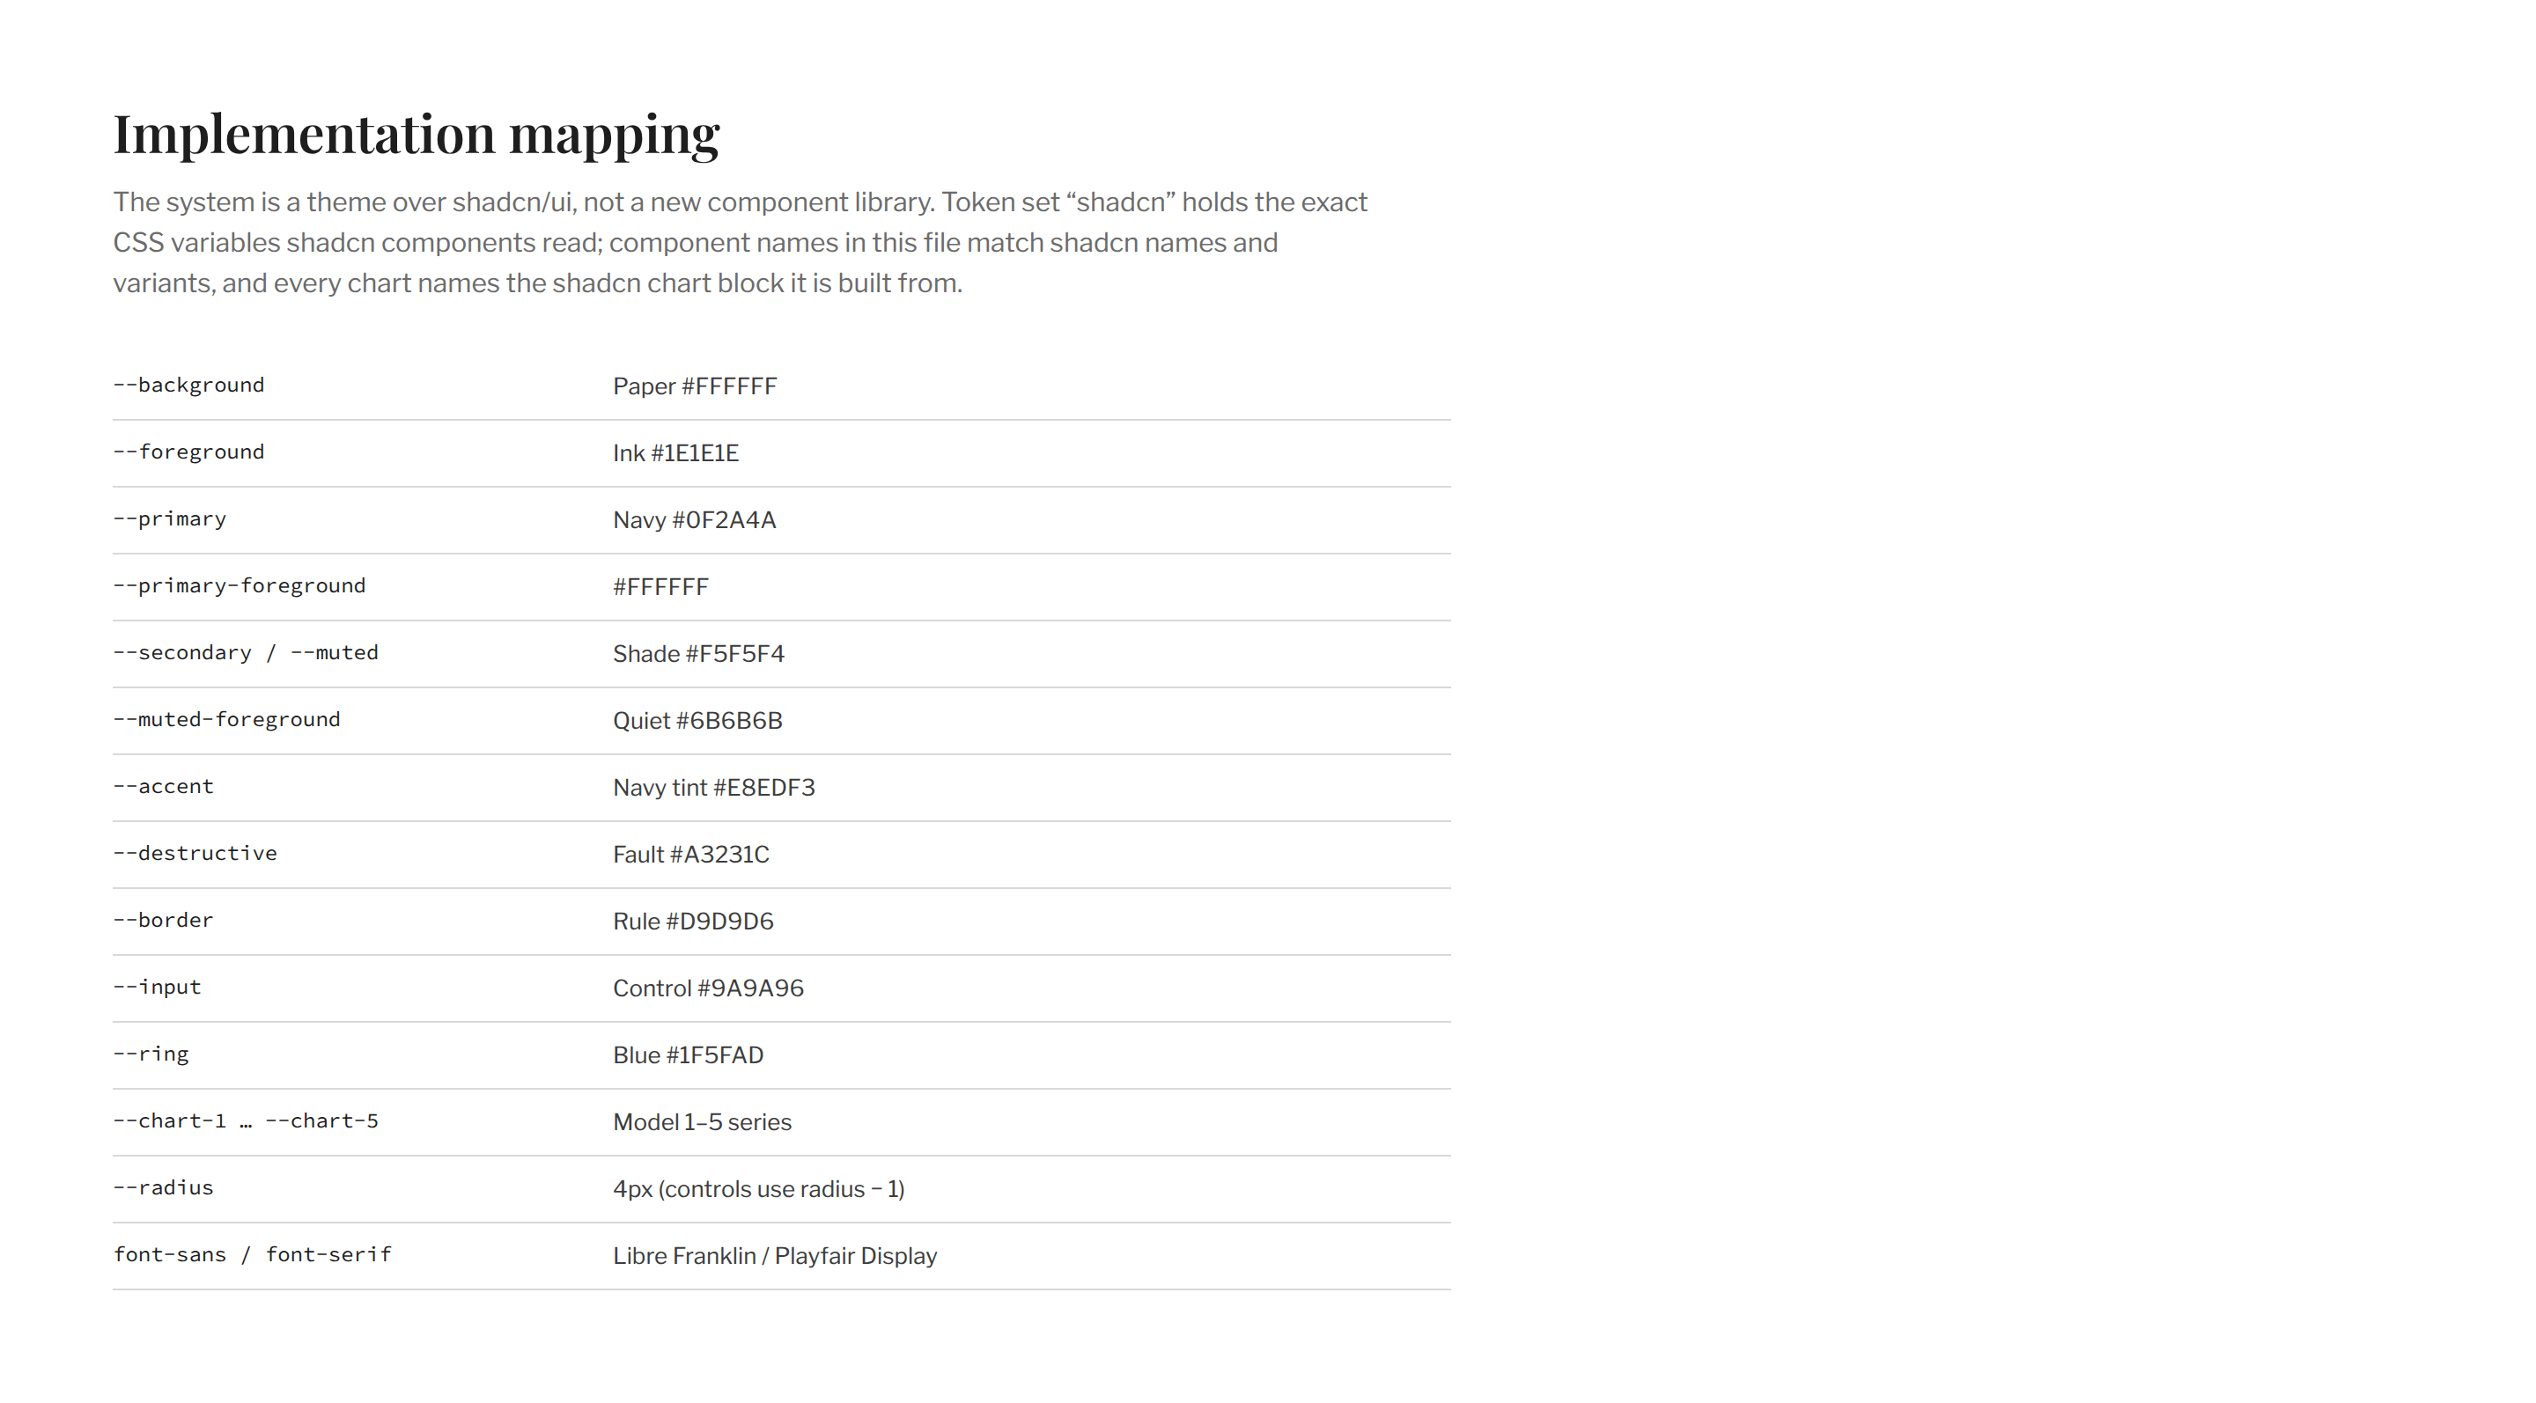Select the --background token name
Image resolution: width=2536 pixels, height=1403 pixels.
[x=189, y=385]
